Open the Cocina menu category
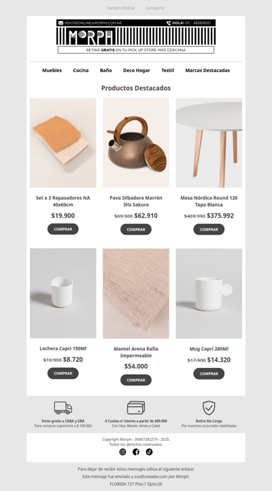Viewport: 272px width, 491px height. click(x=81, y=71)
